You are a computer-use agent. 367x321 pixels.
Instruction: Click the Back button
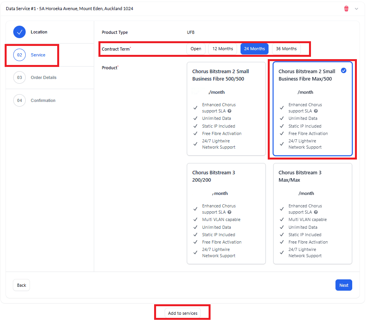coord(21,285)
